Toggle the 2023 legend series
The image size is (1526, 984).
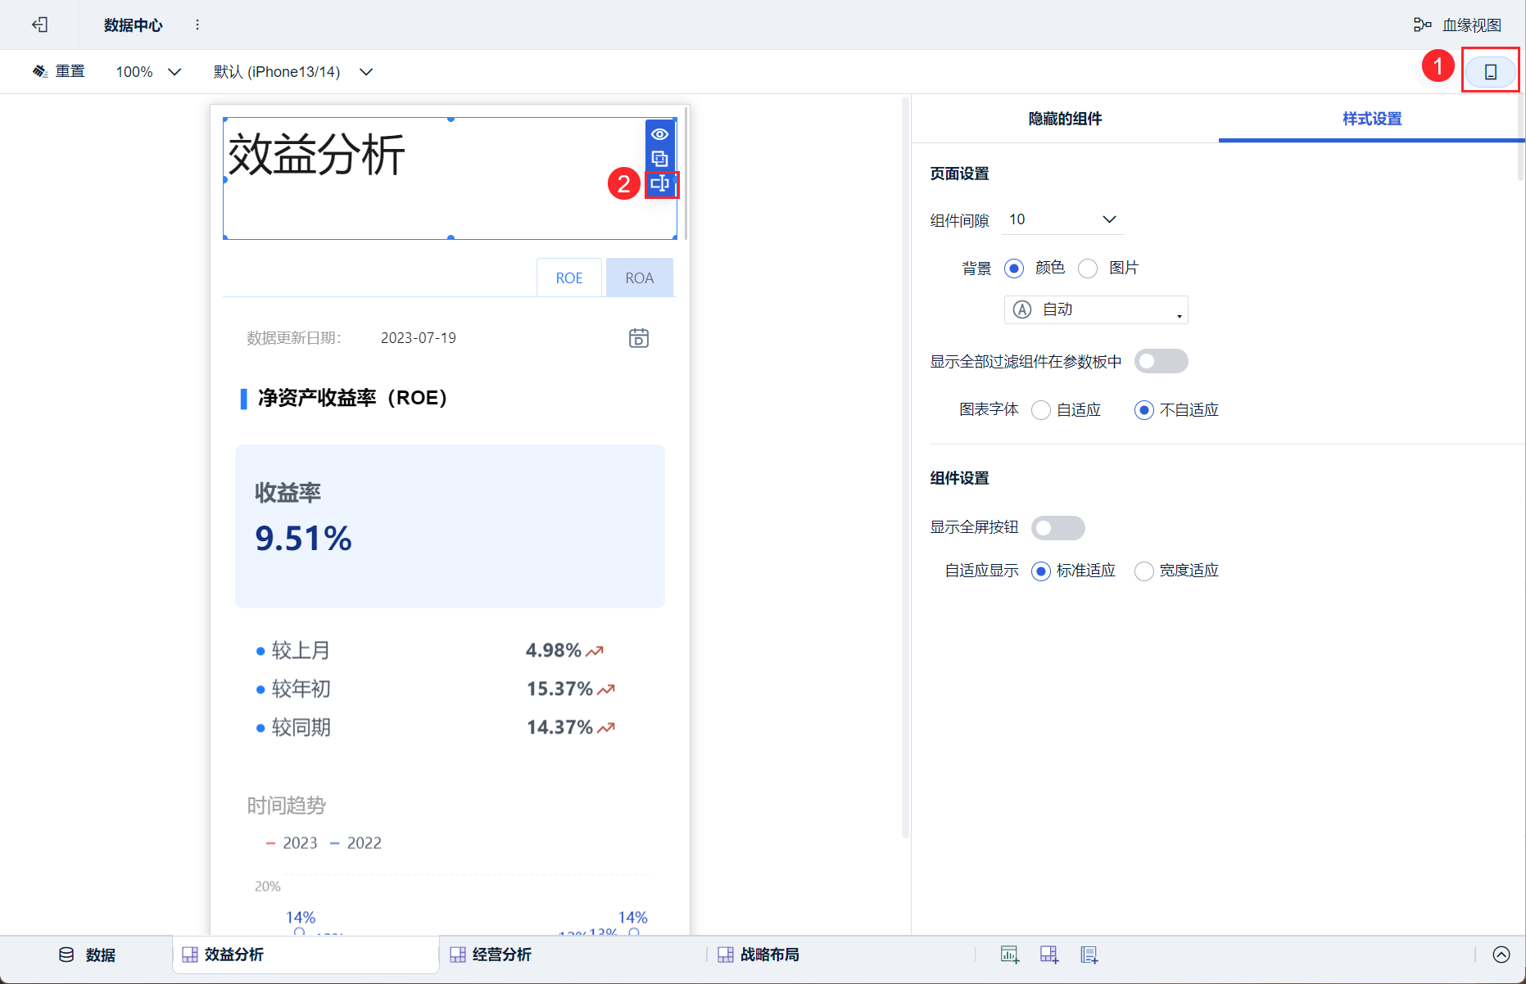[292, 843]
